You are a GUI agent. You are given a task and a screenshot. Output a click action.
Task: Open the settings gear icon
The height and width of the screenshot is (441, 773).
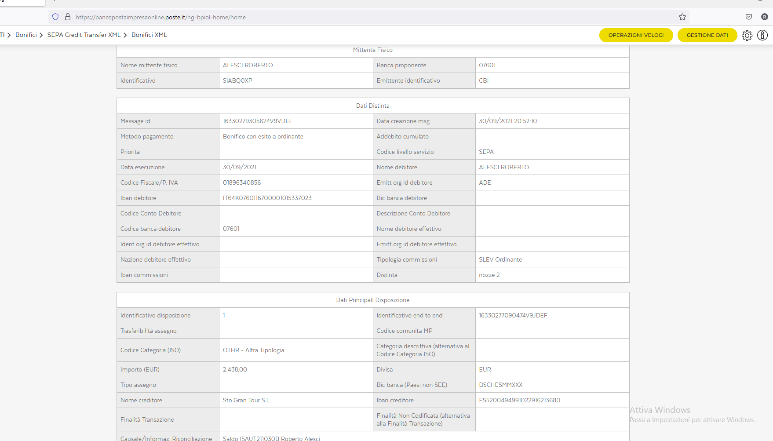click(747, 35)
